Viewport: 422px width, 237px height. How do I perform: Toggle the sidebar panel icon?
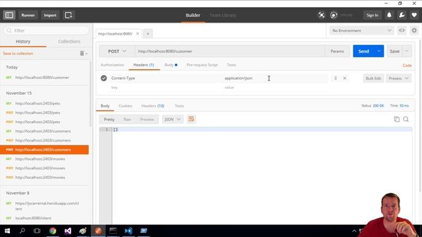point(9,15)
